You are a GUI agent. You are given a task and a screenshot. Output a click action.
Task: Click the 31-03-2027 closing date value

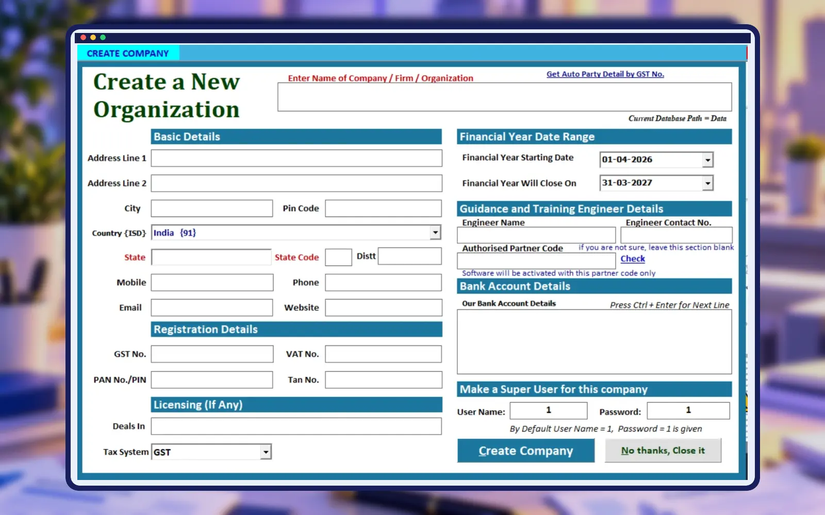click(x=628, y=183)
